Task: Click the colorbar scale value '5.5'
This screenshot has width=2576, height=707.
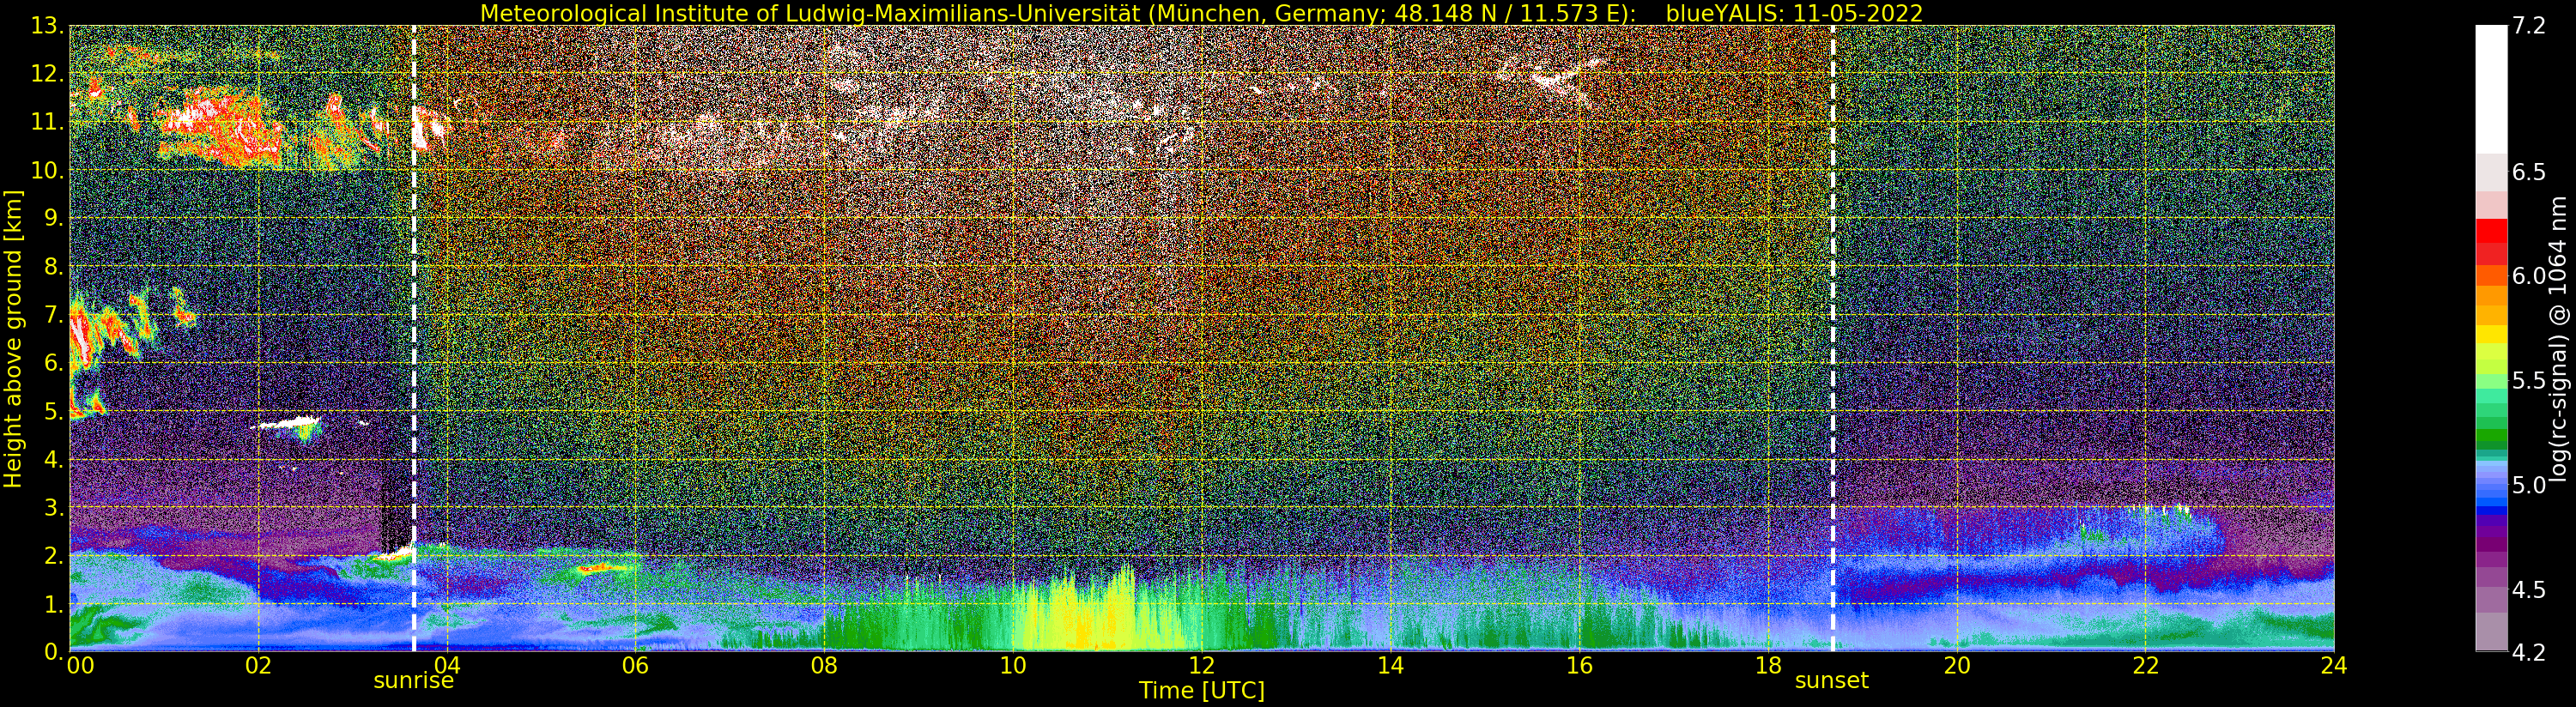Action: [2529, 381]
